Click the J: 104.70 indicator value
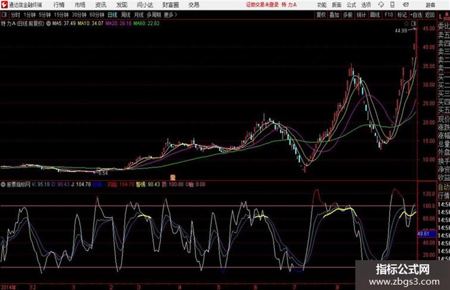The height and width of the screenshot is (290, 450). [x=81, y=184]
